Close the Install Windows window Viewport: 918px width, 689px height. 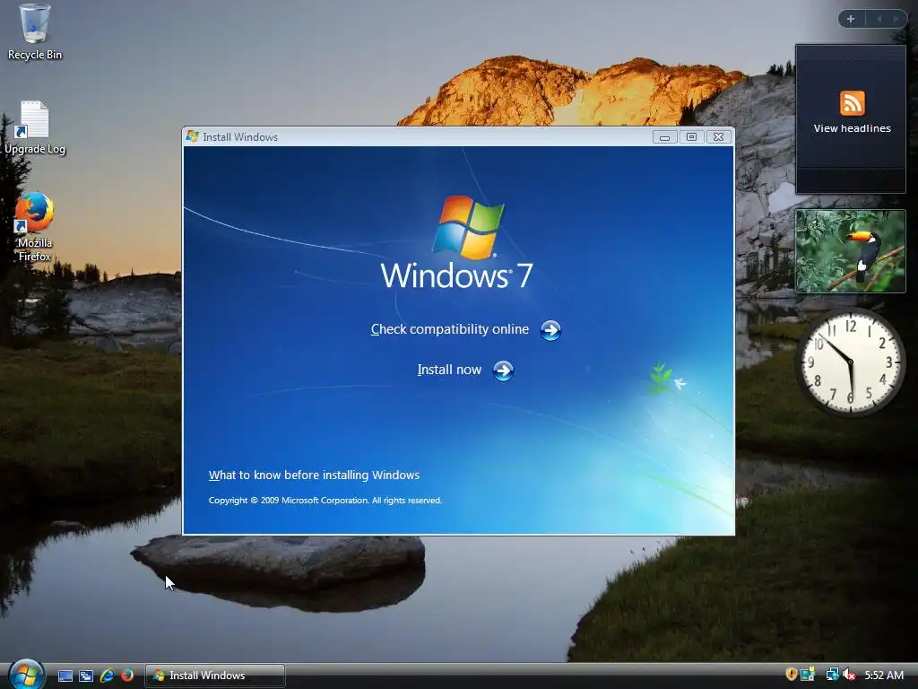[718, 137]
